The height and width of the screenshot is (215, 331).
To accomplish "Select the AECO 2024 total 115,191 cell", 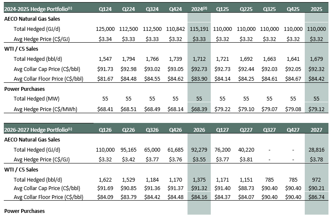I will coord(199,29).
